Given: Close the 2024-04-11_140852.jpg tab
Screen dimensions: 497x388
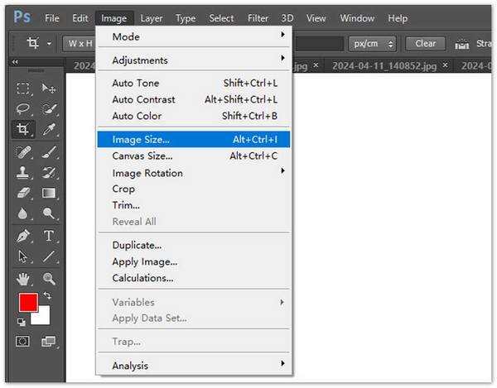Looking at the screenshot, I should click(x=446, y=65).
